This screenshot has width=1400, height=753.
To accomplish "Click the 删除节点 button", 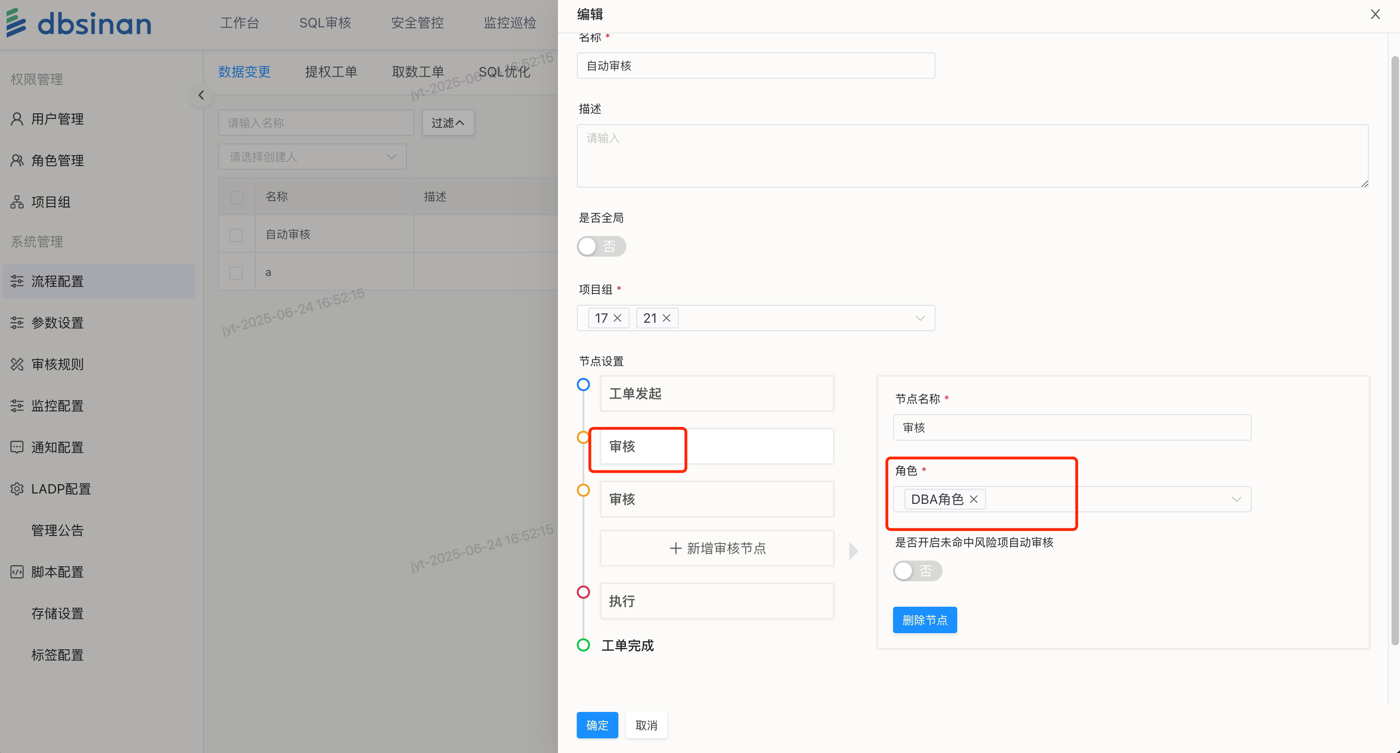I will tap(925, 620).
